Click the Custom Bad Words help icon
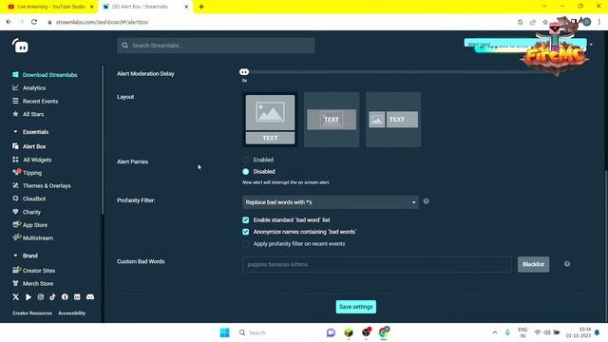This screenshot has width=608, height=342. (x=567, y=264)
